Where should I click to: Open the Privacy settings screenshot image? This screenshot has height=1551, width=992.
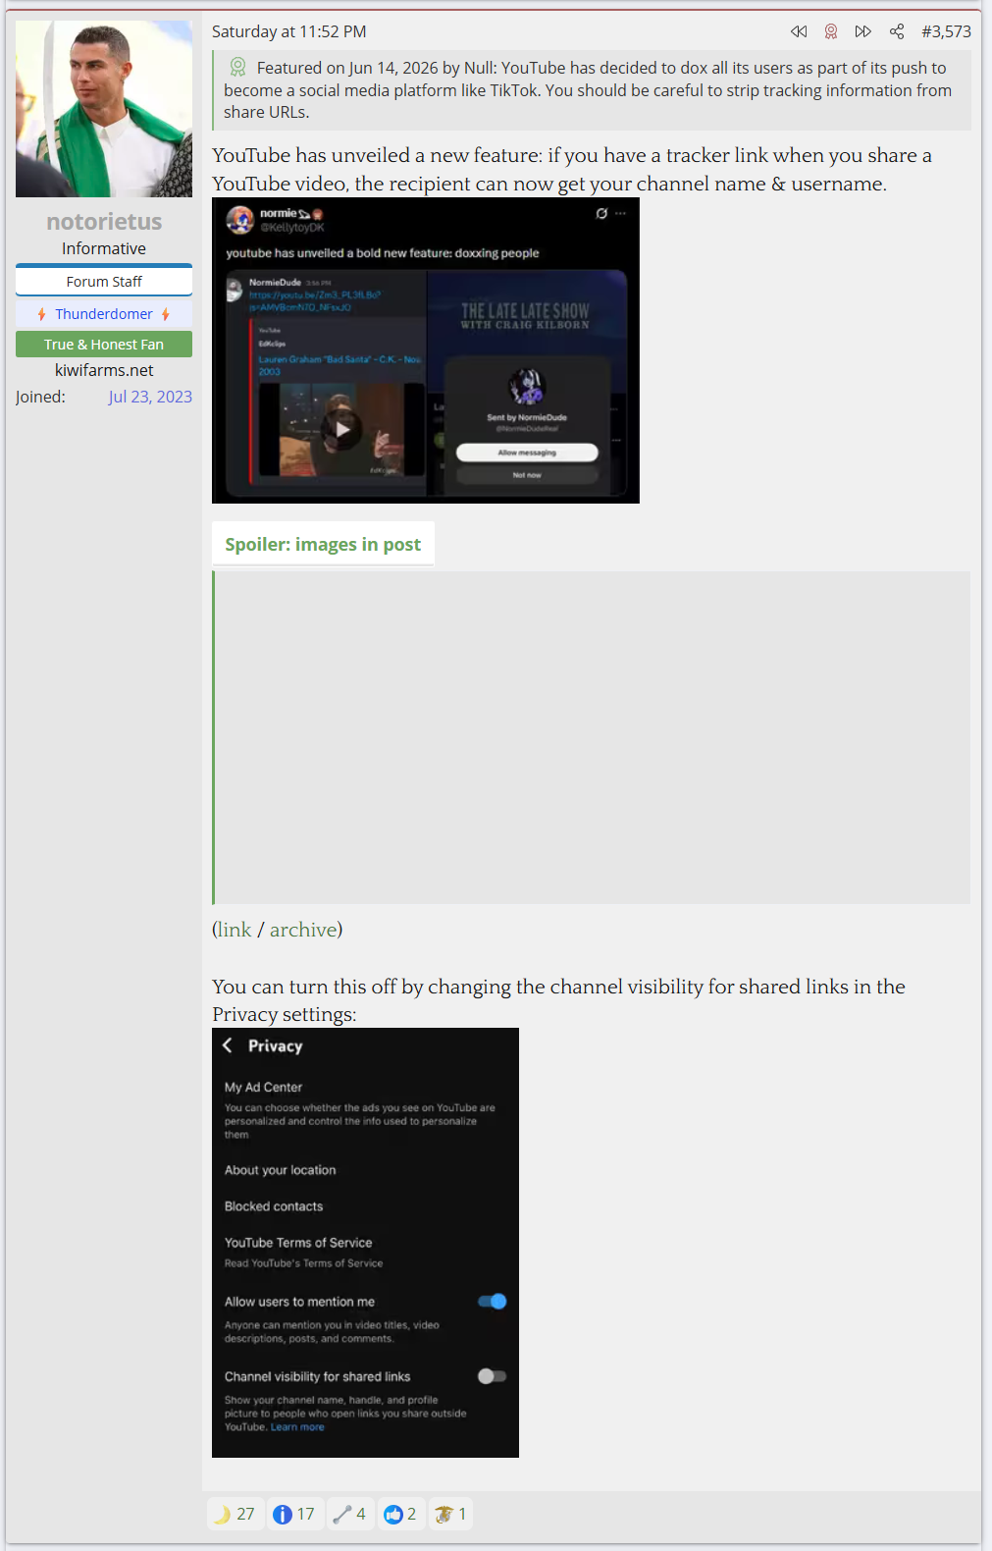(365, 1243)
